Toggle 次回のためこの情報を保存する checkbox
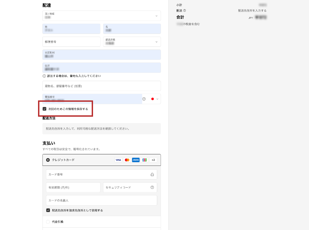 44,109
